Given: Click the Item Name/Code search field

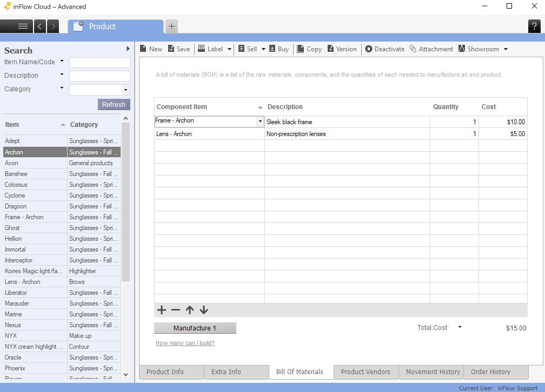Looking at the screenshot, I should click(99, 63).
